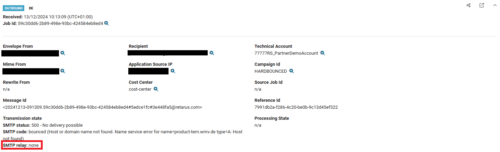Click the Job Id value text
500x152 pixels.
60,24
